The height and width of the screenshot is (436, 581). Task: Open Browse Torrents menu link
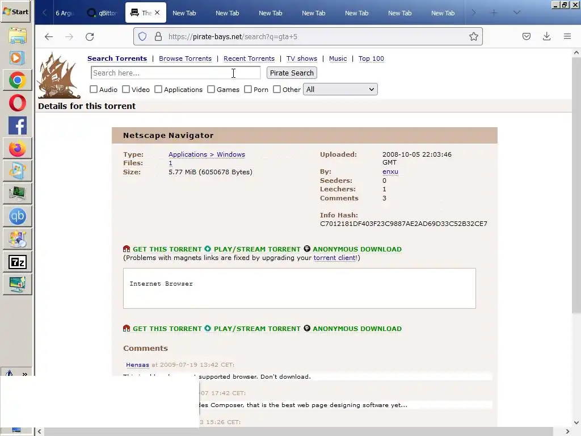click(186, 58)
